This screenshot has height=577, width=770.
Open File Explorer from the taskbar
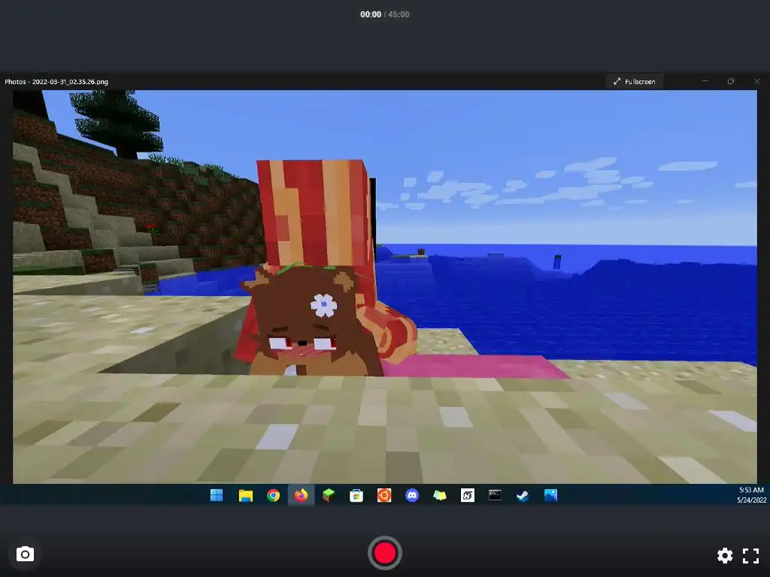click(x=246, y=496)
